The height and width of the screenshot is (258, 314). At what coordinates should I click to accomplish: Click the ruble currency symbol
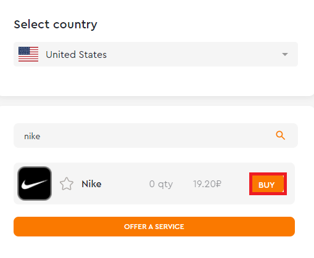click(x=218, y=184)
